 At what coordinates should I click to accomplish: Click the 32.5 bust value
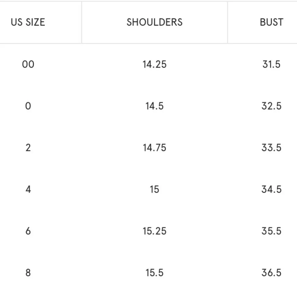pyautogui.click(x=271, y=106)
